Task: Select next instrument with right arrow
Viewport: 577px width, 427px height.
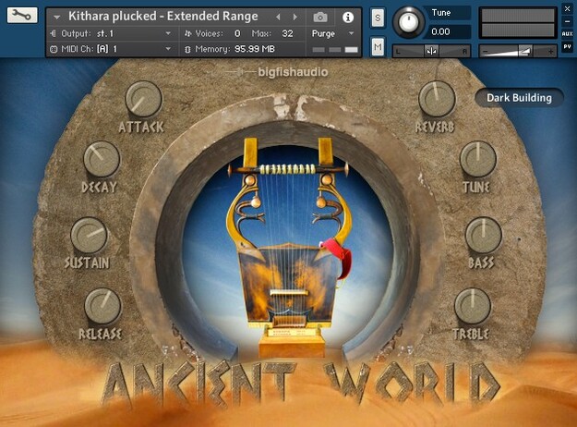Action: pyautogui.click(x=295, y=17)
